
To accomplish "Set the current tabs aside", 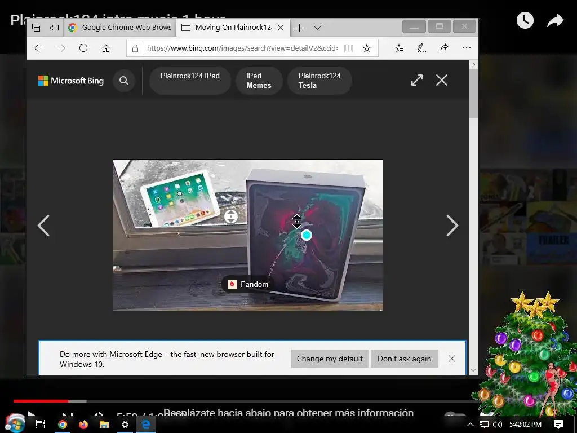I will [x=54, y=28].
